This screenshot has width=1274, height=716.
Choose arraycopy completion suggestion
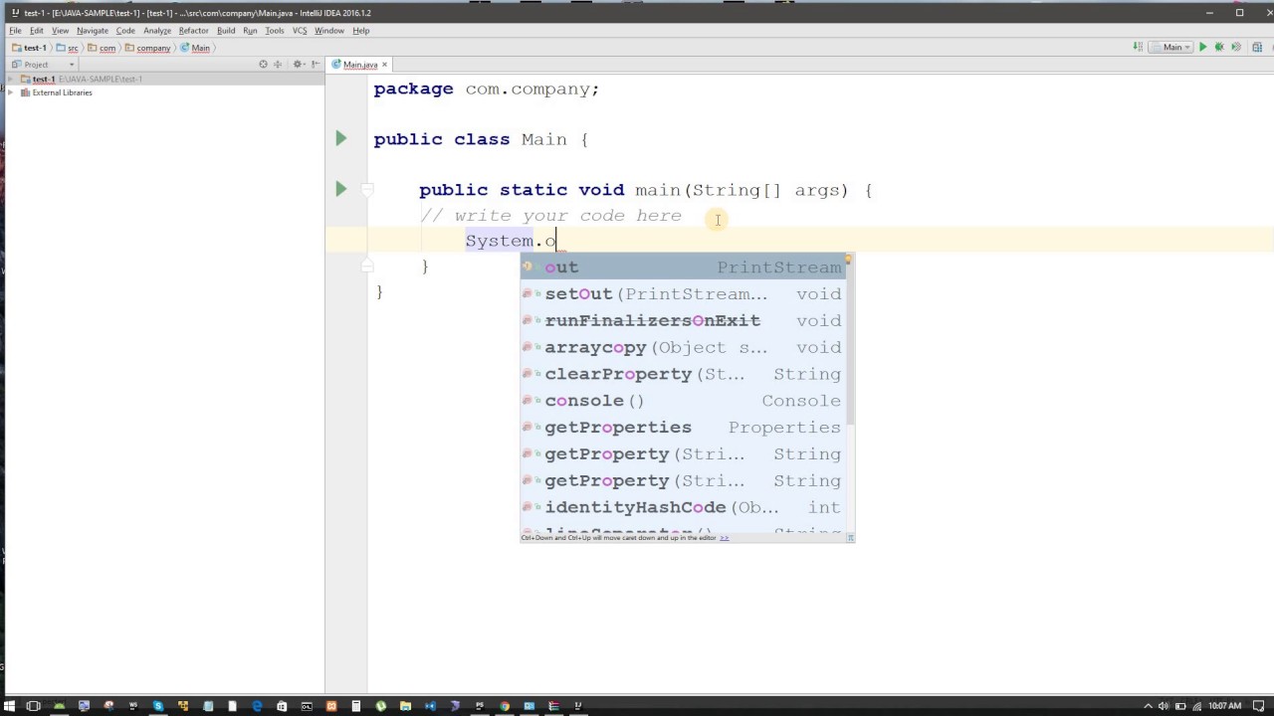point(683,347)
